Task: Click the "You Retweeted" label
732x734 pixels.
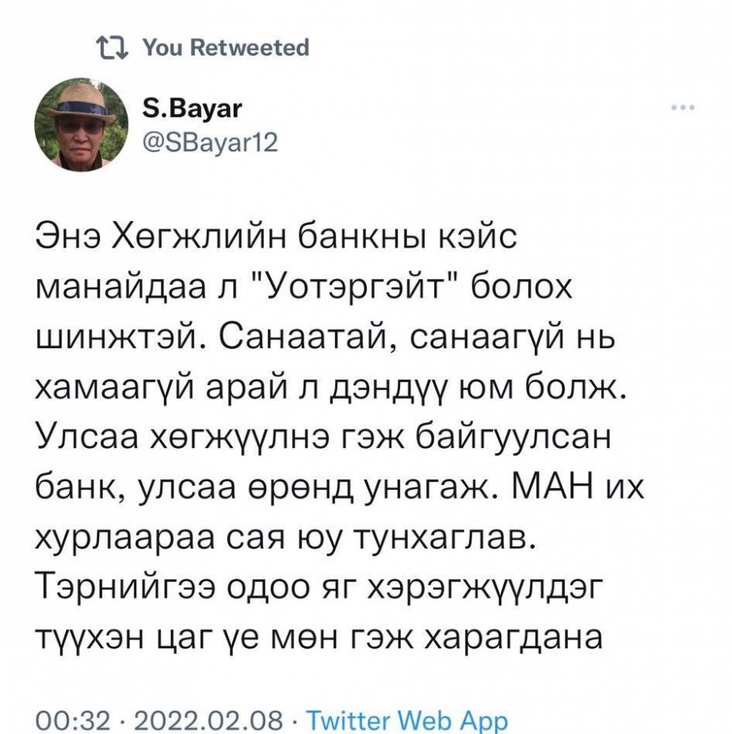Action: pyautogui.click(x=226, y=48)
